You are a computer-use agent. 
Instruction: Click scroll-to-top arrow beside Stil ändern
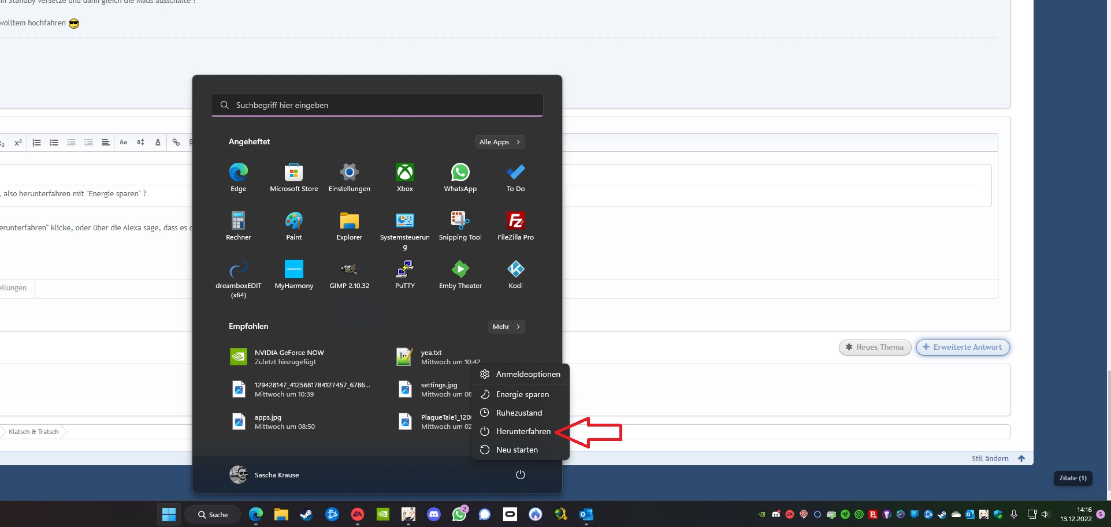click(x=1021, y=458)
